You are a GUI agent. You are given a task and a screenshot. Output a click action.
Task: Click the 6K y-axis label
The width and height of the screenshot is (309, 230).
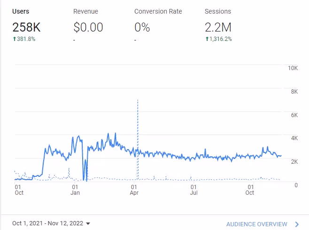coord(294,115)
